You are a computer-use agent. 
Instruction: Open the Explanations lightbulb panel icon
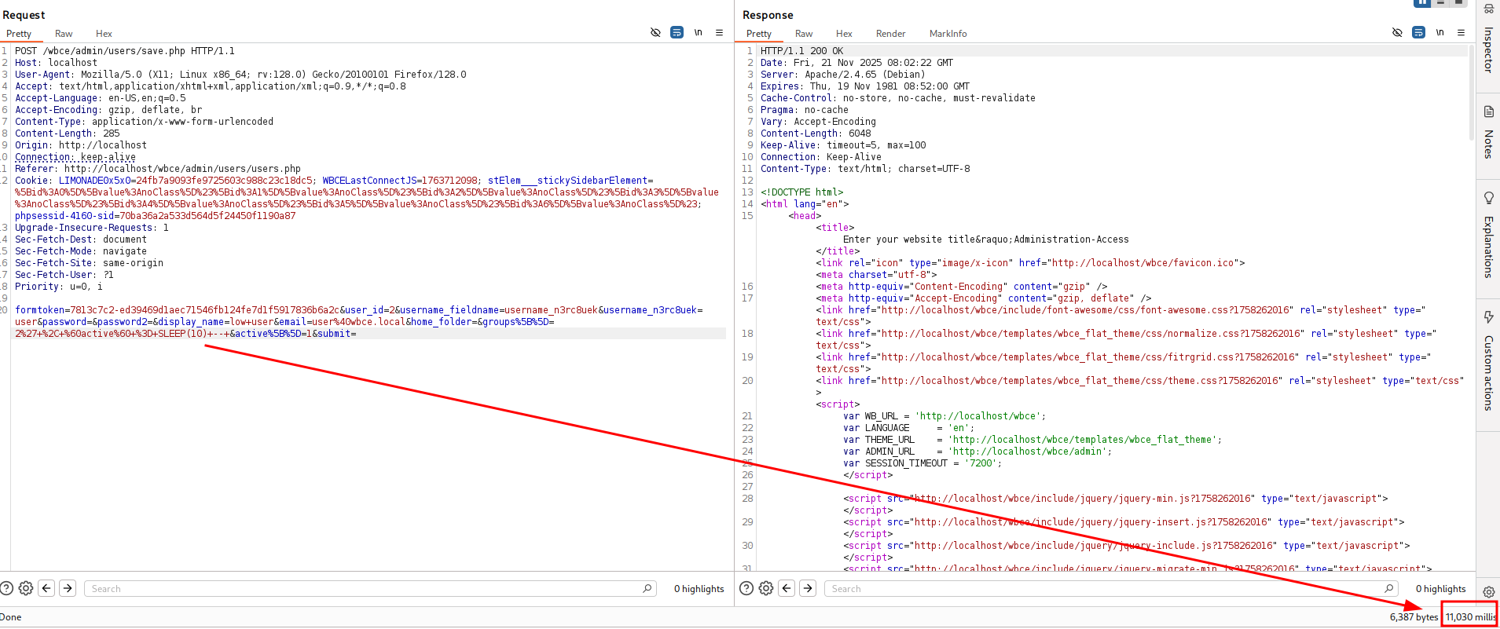coord(1488,198)
